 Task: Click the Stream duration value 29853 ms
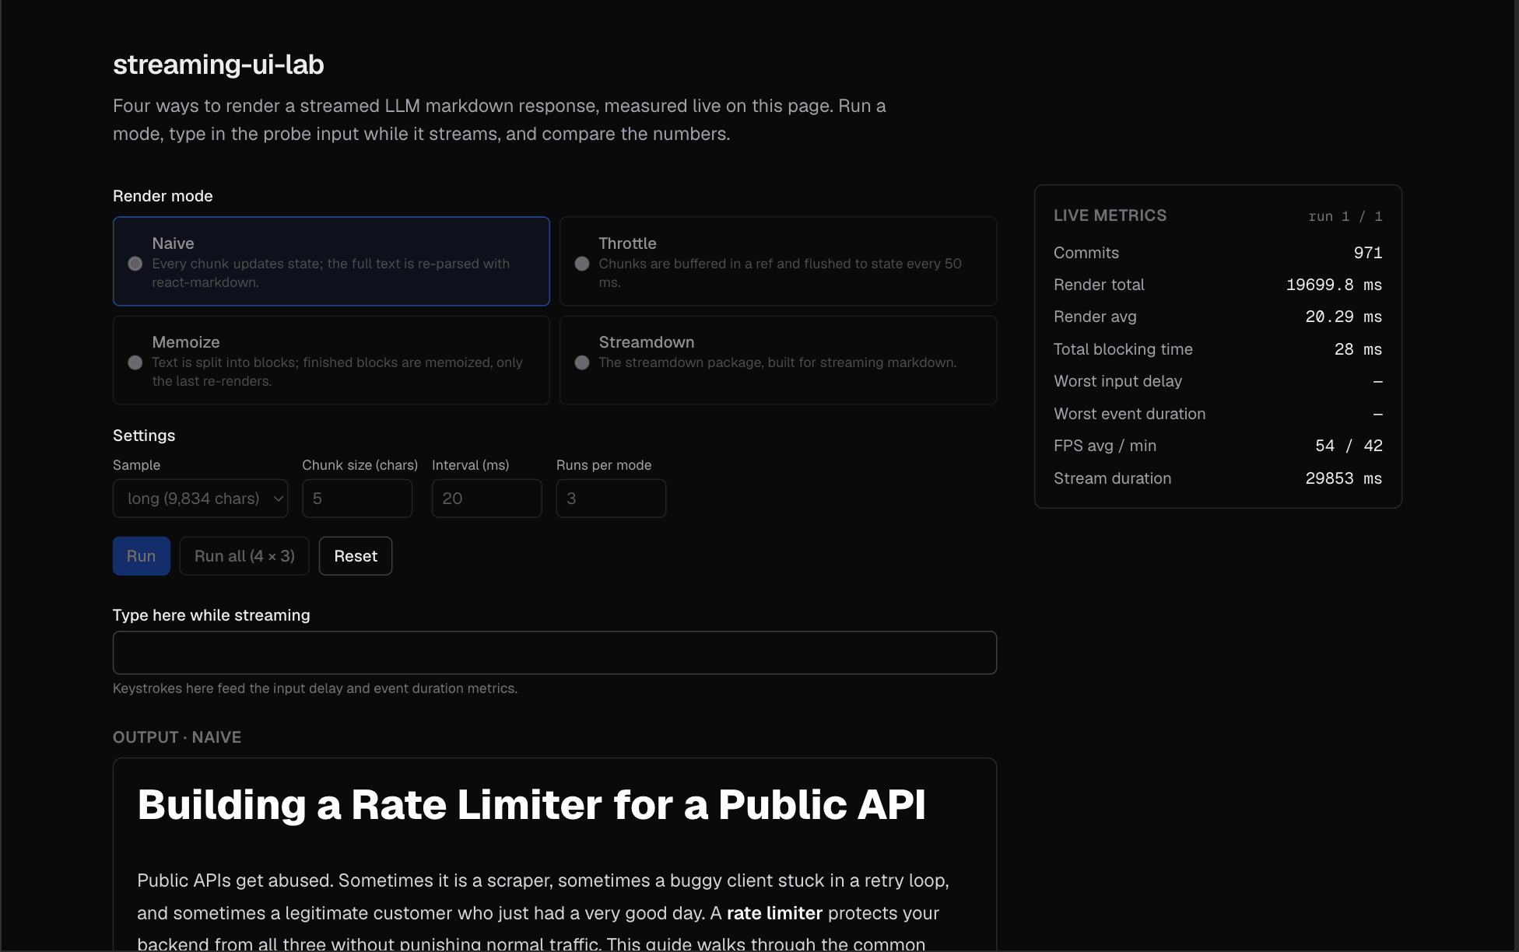point(1344,478)
